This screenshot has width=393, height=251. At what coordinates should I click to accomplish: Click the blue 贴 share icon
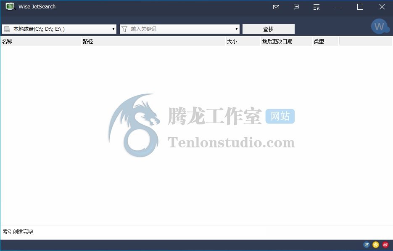[x=367, y=244]
